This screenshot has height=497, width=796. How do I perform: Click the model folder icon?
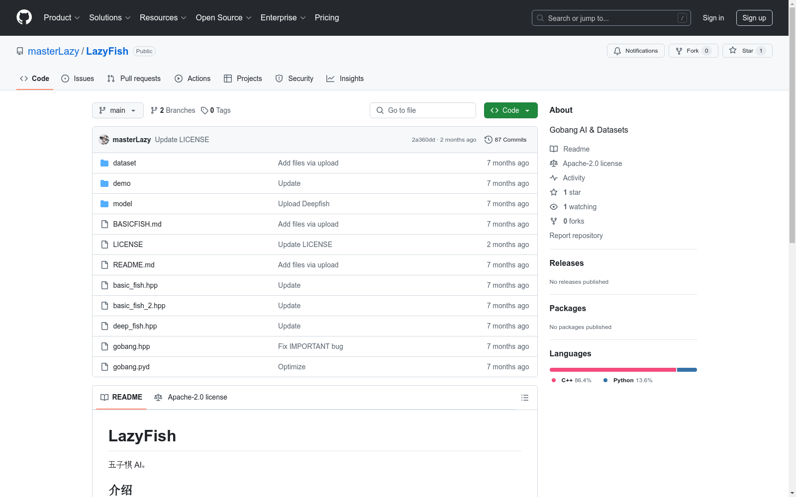[x=104, y=204]
